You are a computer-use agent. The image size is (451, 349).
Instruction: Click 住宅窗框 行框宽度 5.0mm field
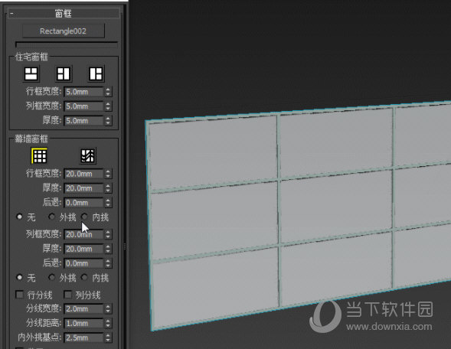[x=83, y=92]
